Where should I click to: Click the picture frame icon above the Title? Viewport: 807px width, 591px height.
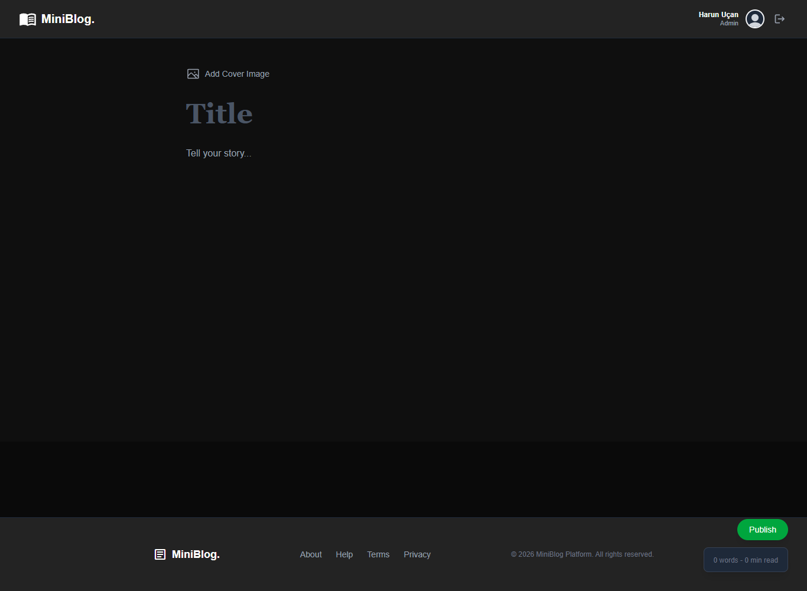point(193,73)
